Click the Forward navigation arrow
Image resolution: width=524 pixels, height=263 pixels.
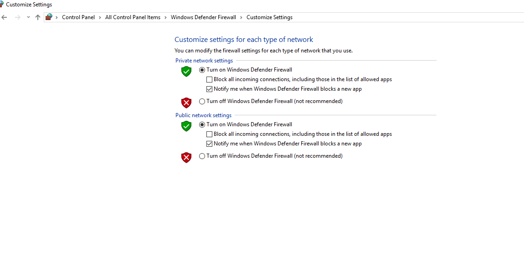[17, 17]
